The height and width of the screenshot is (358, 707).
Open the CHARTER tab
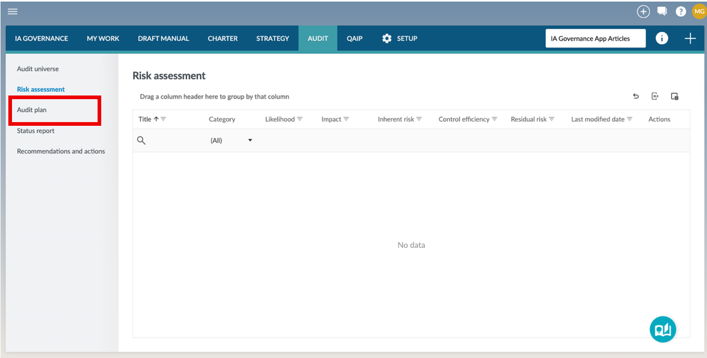(x=223, y=38)
